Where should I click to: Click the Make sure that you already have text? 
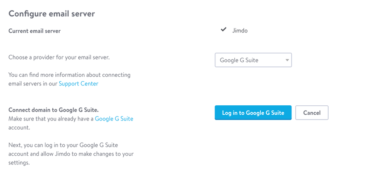pos(51,119)
